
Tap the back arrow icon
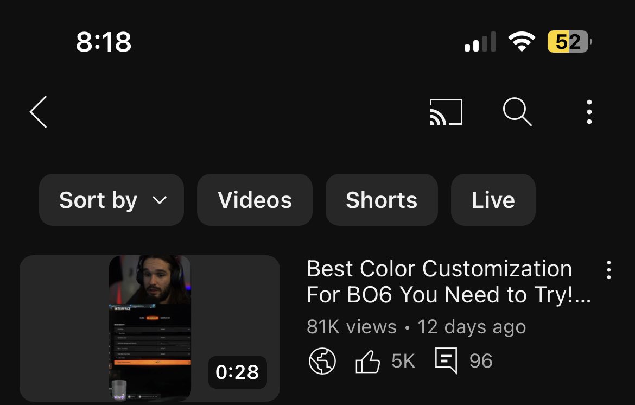pyautogui.click(x=39, y=112)
